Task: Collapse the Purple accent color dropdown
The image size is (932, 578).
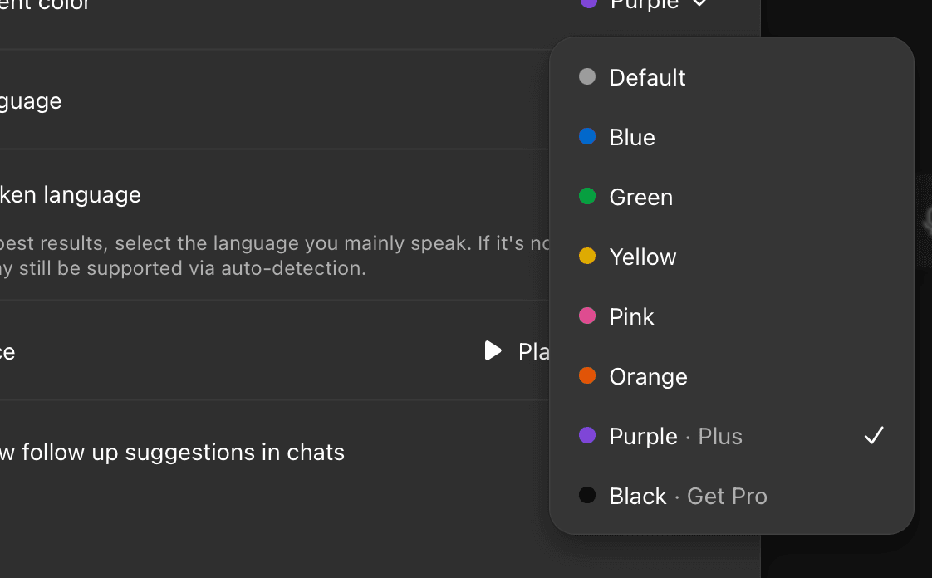Action: coord(644,3)
